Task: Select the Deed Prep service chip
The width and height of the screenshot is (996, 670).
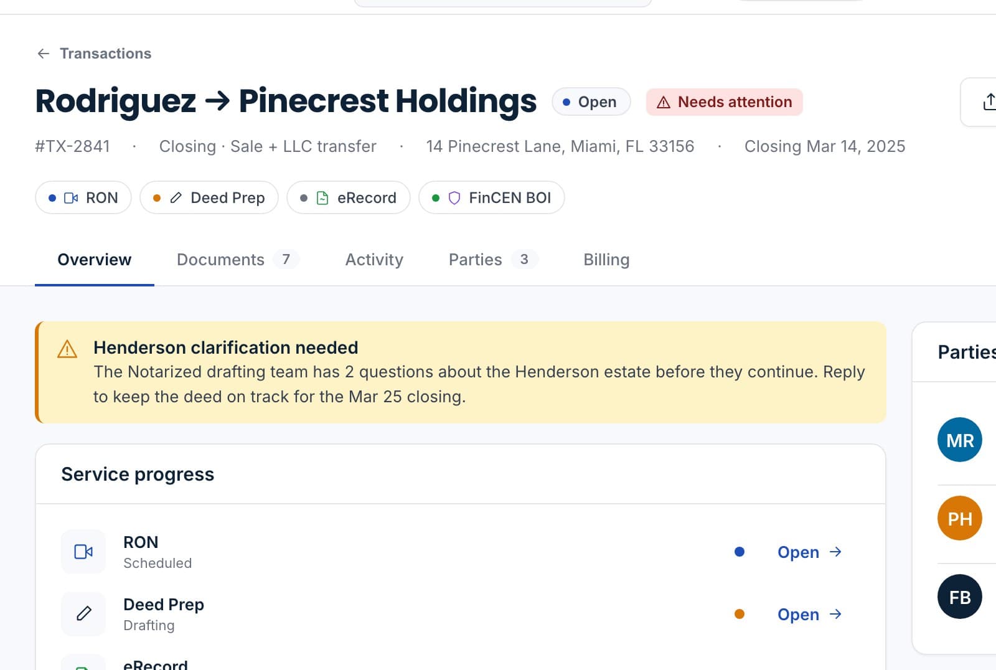Action: (x=209, y=197)
